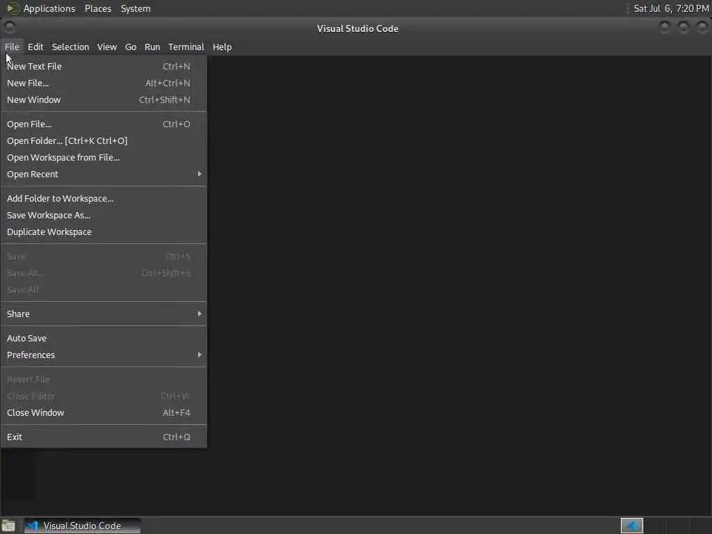The image size is (712, 534).
Task: Open the Places system menu
Action: click(98, 8)
